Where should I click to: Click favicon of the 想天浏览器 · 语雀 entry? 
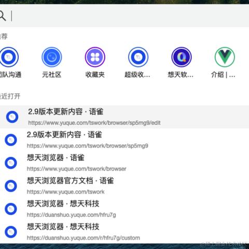coord(11,163)
